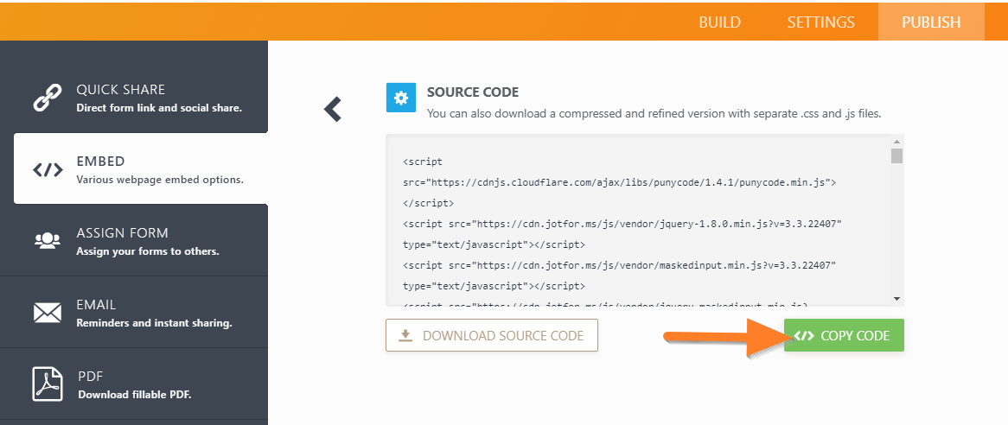Open Email via 'Reminders and instant sharing' text
This screenshot has width=1008, height=425.
[x=154, y=323]
